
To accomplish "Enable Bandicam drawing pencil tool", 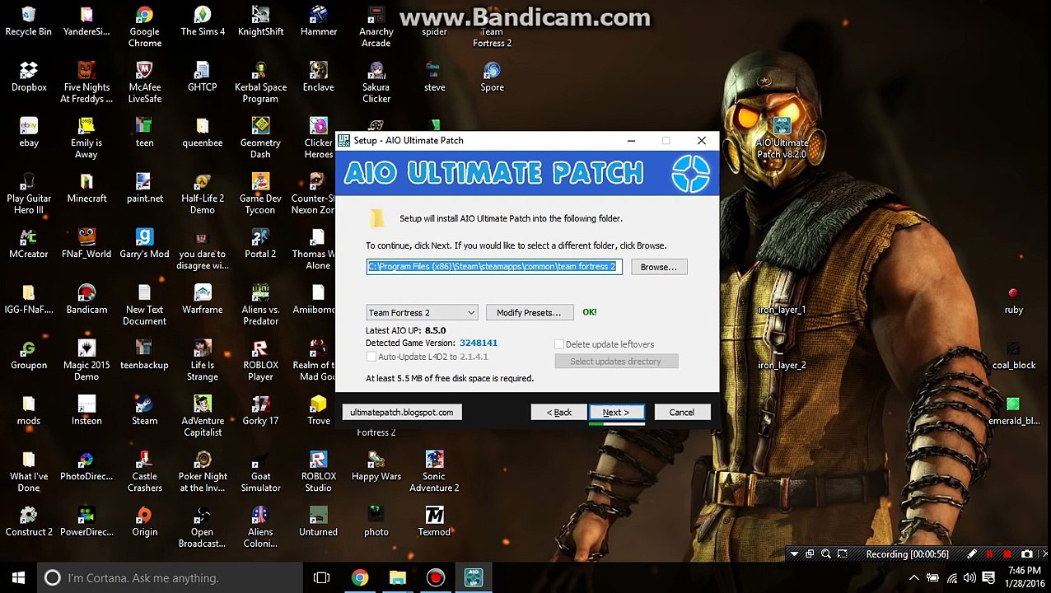I will (971, 554).
